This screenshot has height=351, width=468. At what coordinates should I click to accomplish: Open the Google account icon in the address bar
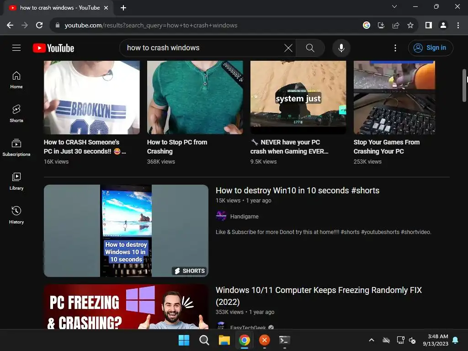(367, 26)
